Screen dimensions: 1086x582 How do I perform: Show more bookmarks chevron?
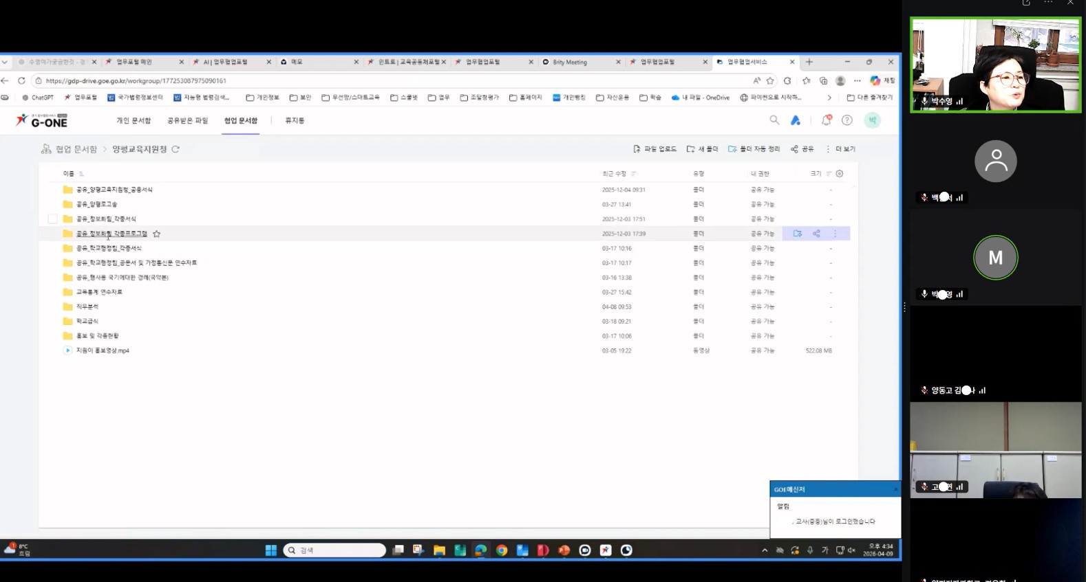(x=829, y=98)
